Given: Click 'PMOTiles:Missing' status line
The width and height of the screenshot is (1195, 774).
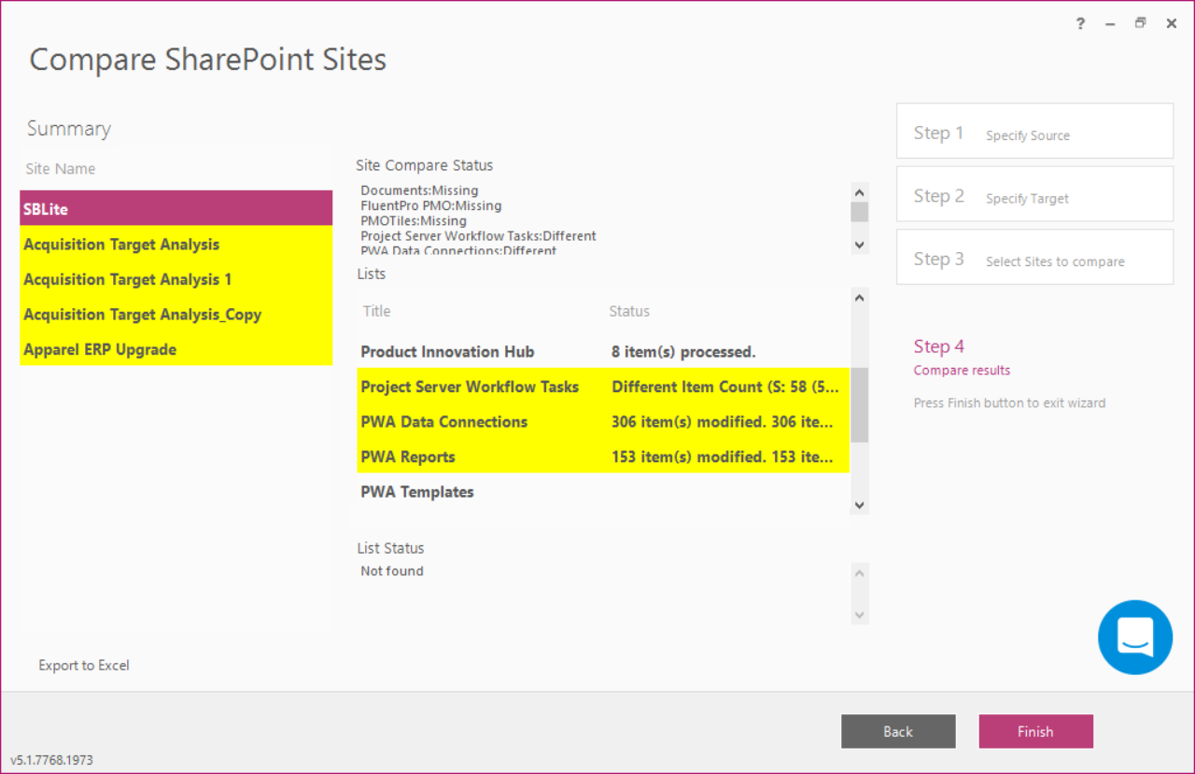Looking at the screenshot, I should 414,220.
